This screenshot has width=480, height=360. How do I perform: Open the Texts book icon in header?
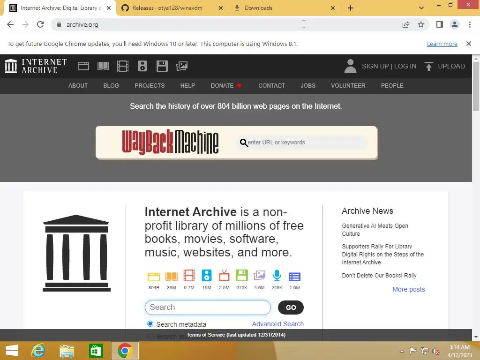click(x=103, y=66)
